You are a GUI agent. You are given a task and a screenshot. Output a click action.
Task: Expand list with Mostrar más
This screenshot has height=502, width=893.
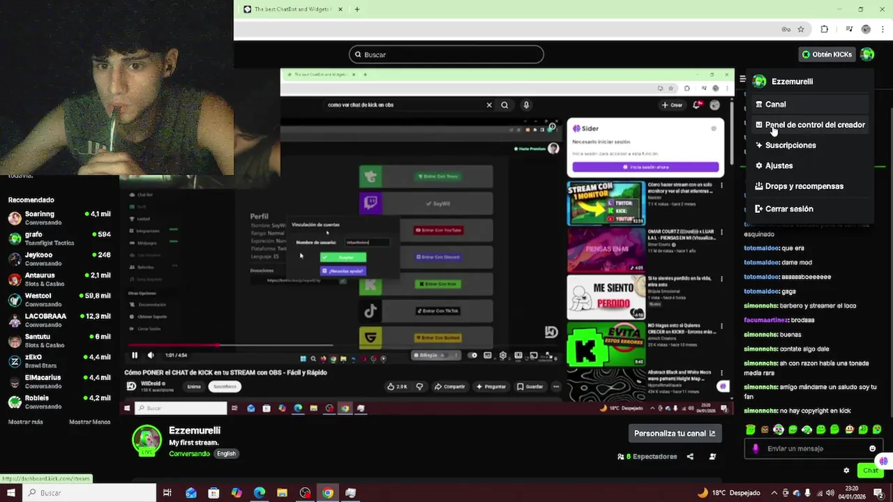[25, 422]
